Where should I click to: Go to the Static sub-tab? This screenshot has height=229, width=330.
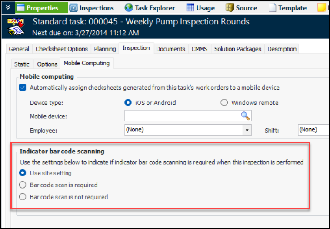point(22,64)
